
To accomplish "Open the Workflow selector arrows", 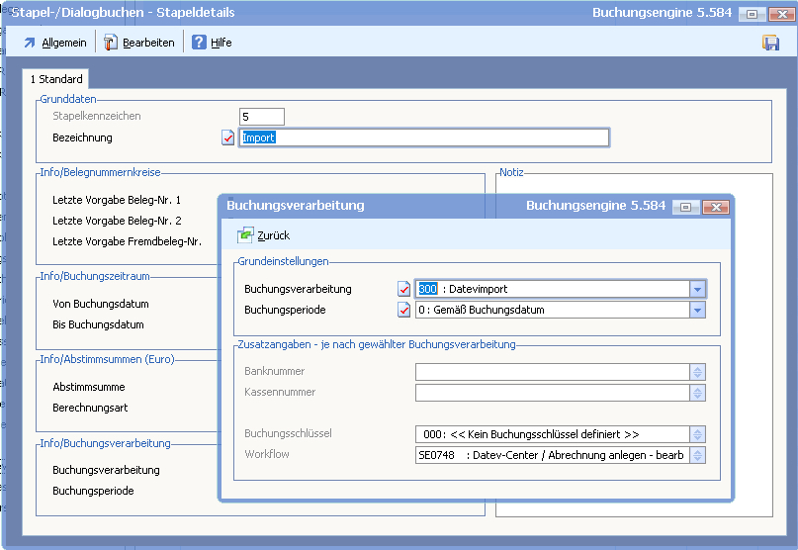I will tap(697, 455).
